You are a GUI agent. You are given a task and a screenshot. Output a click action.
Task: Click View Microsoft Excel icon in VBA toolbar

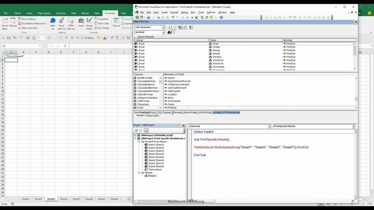pyautogui.click(x=137, y=17)
